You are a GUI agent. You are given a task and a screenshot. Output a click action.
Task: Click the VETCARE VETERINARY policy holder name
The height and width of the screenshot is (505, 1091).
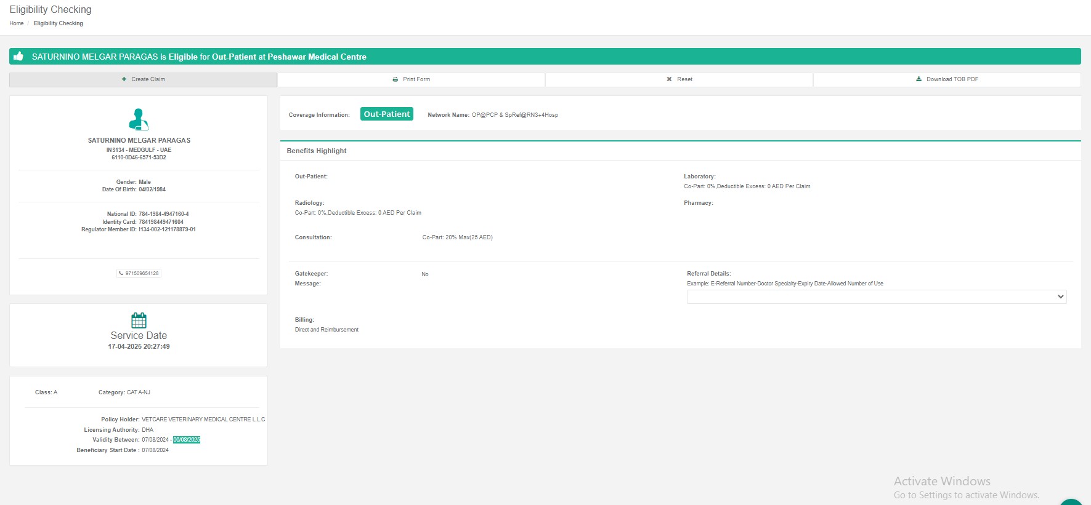pos(203,420)
